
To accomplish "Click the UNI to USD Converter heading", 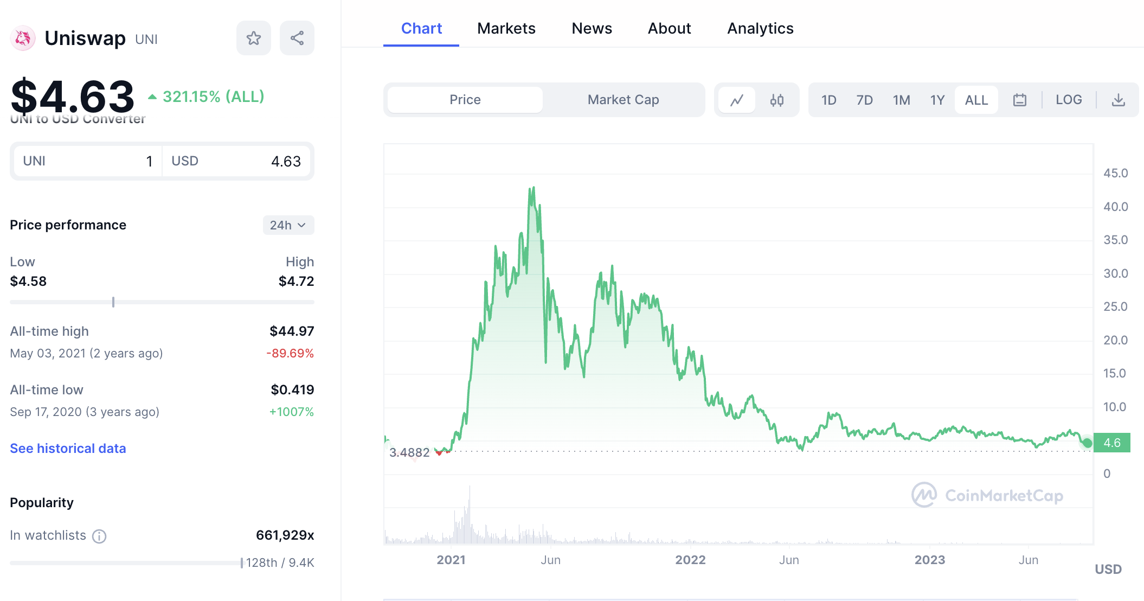I will point(78,119).
